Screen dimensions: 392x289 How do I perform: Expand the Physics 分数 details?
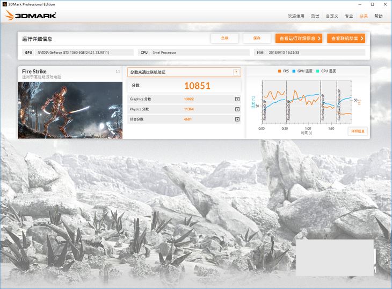click(237, 109)
